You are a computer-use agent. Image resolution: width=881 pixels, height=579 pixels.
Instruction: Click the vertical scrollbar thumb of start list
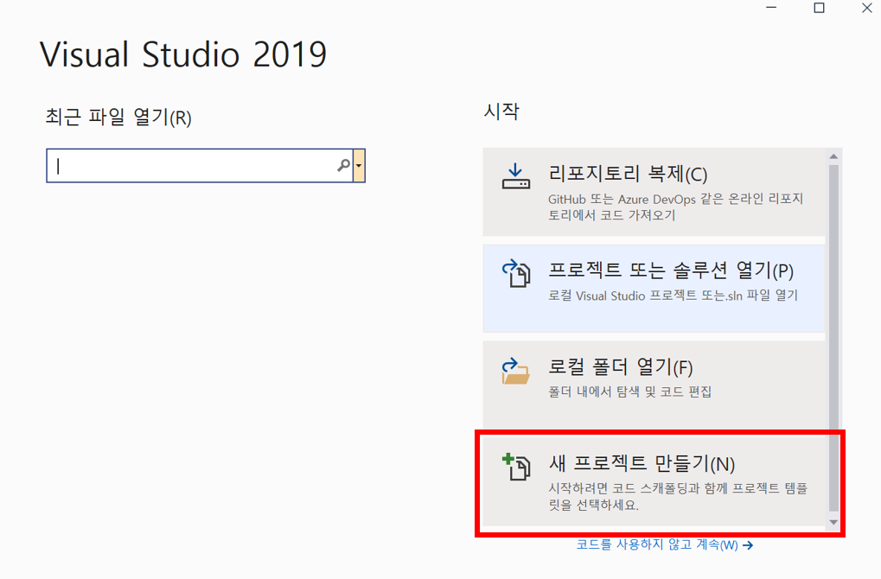pyautogui.click(x=833, y=338)
